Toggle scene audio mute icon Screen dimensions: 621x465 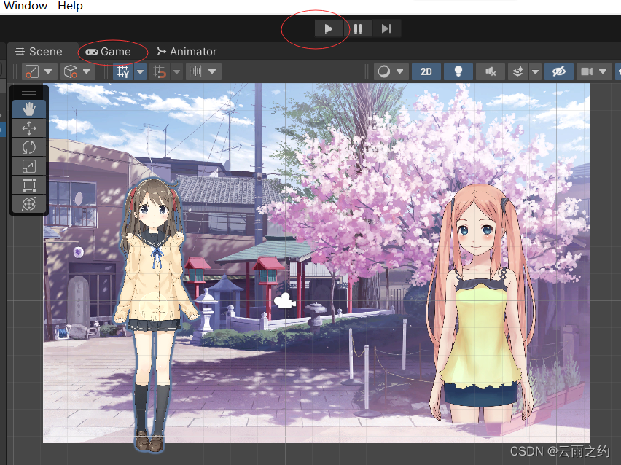click(491, 71)
